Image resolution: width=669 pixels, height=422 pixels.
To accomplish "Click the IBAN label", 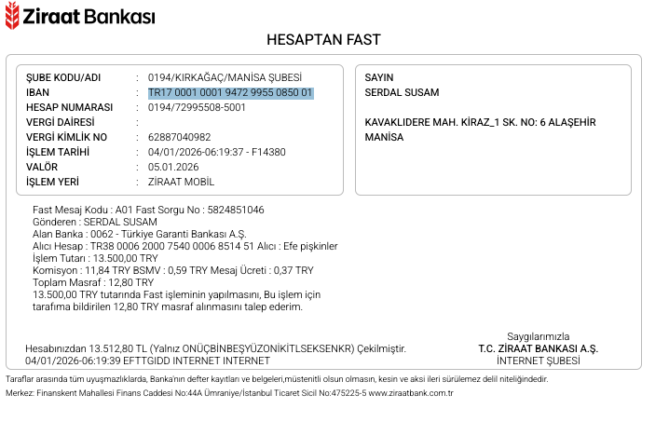I will pyautogui.click(x=37, y=92).
